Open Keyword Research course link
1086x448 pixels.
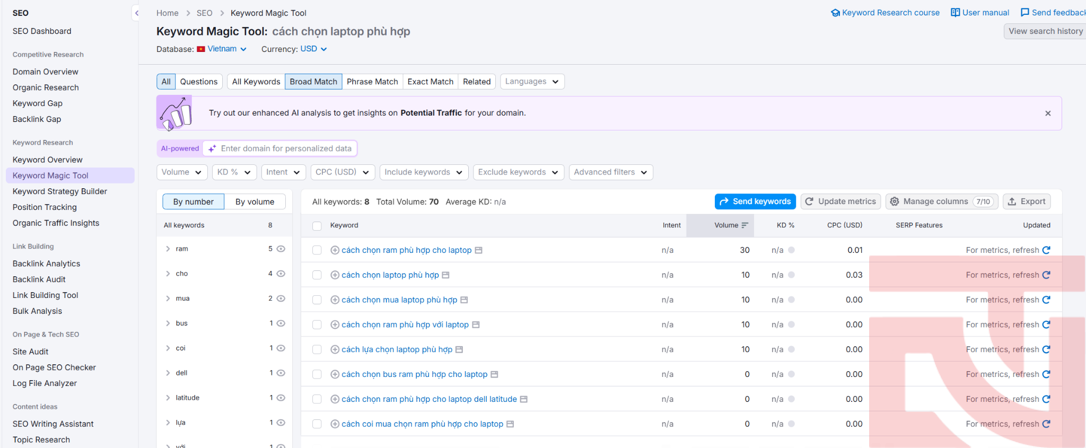885,13
